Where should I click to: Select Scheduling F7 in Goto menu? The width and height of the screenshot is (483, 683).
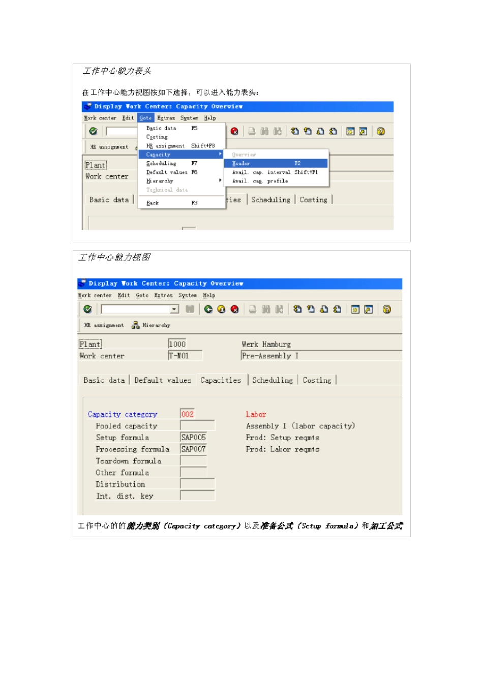[x=182, y=163]
